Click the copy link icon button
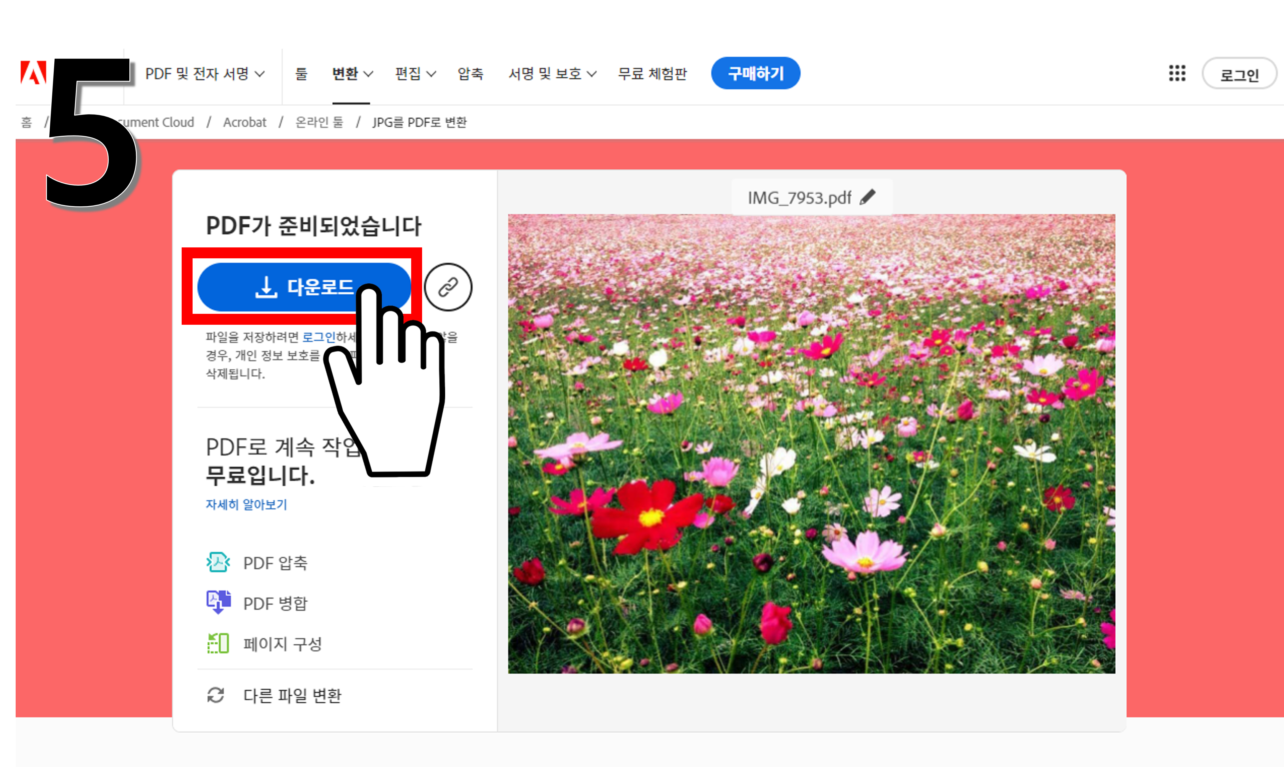This screenshot has width=1284, height=767. (448, 287)
